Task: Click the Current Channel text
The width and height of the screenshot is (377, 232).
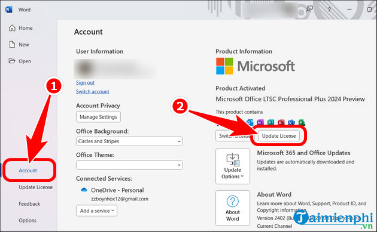Action: coord(275,226)
